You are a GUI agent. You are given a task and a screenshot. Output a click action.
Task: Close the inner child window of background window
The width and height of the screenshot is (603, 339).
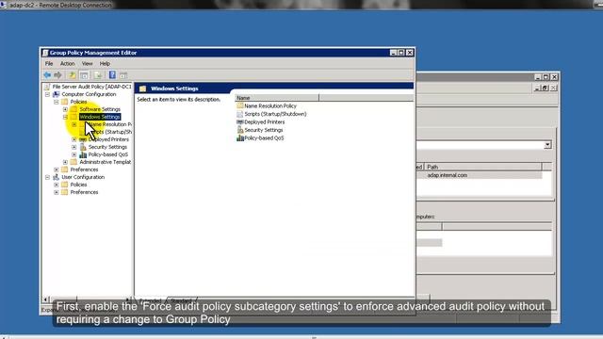(553, 88)
